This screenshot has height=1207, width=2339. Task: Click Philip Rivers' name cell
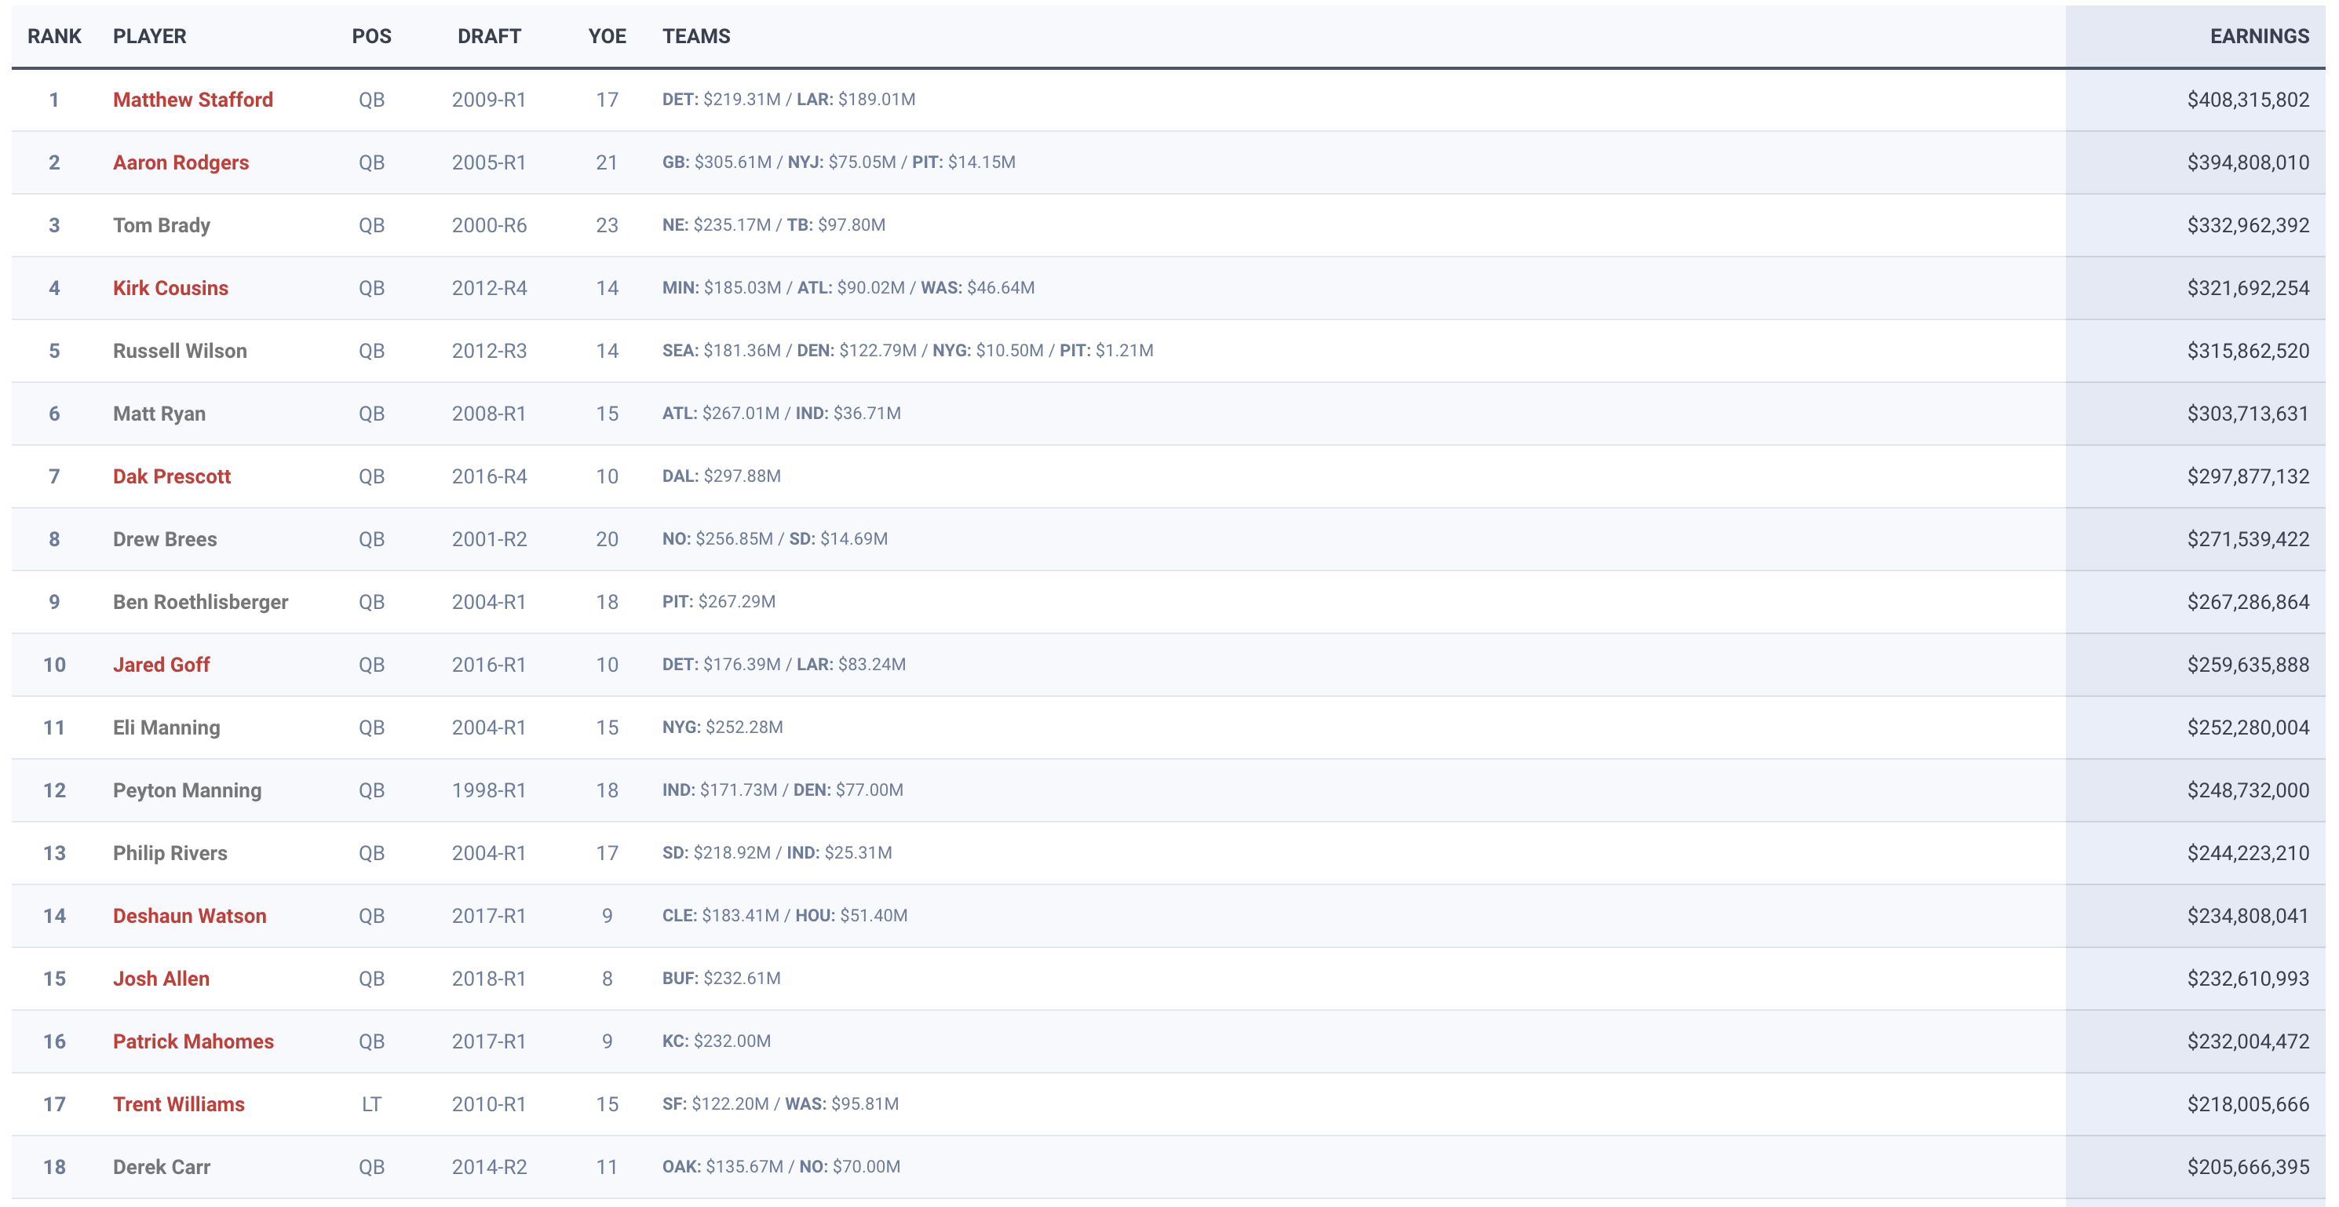[x=170, y=853]
